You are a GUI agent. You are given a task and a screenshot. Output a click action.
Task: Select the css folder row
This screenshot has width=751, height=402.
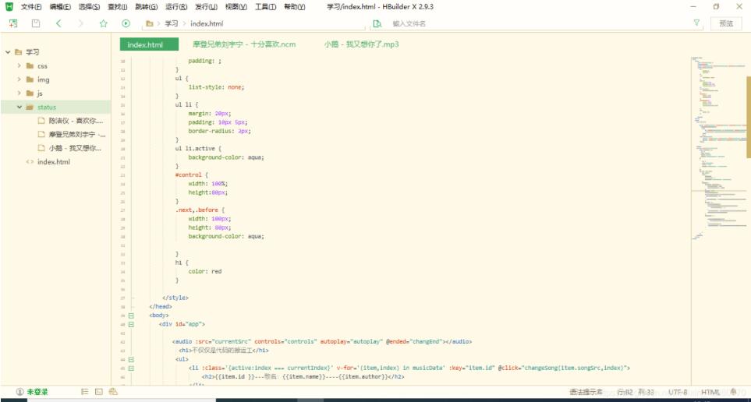pos(55,66)
